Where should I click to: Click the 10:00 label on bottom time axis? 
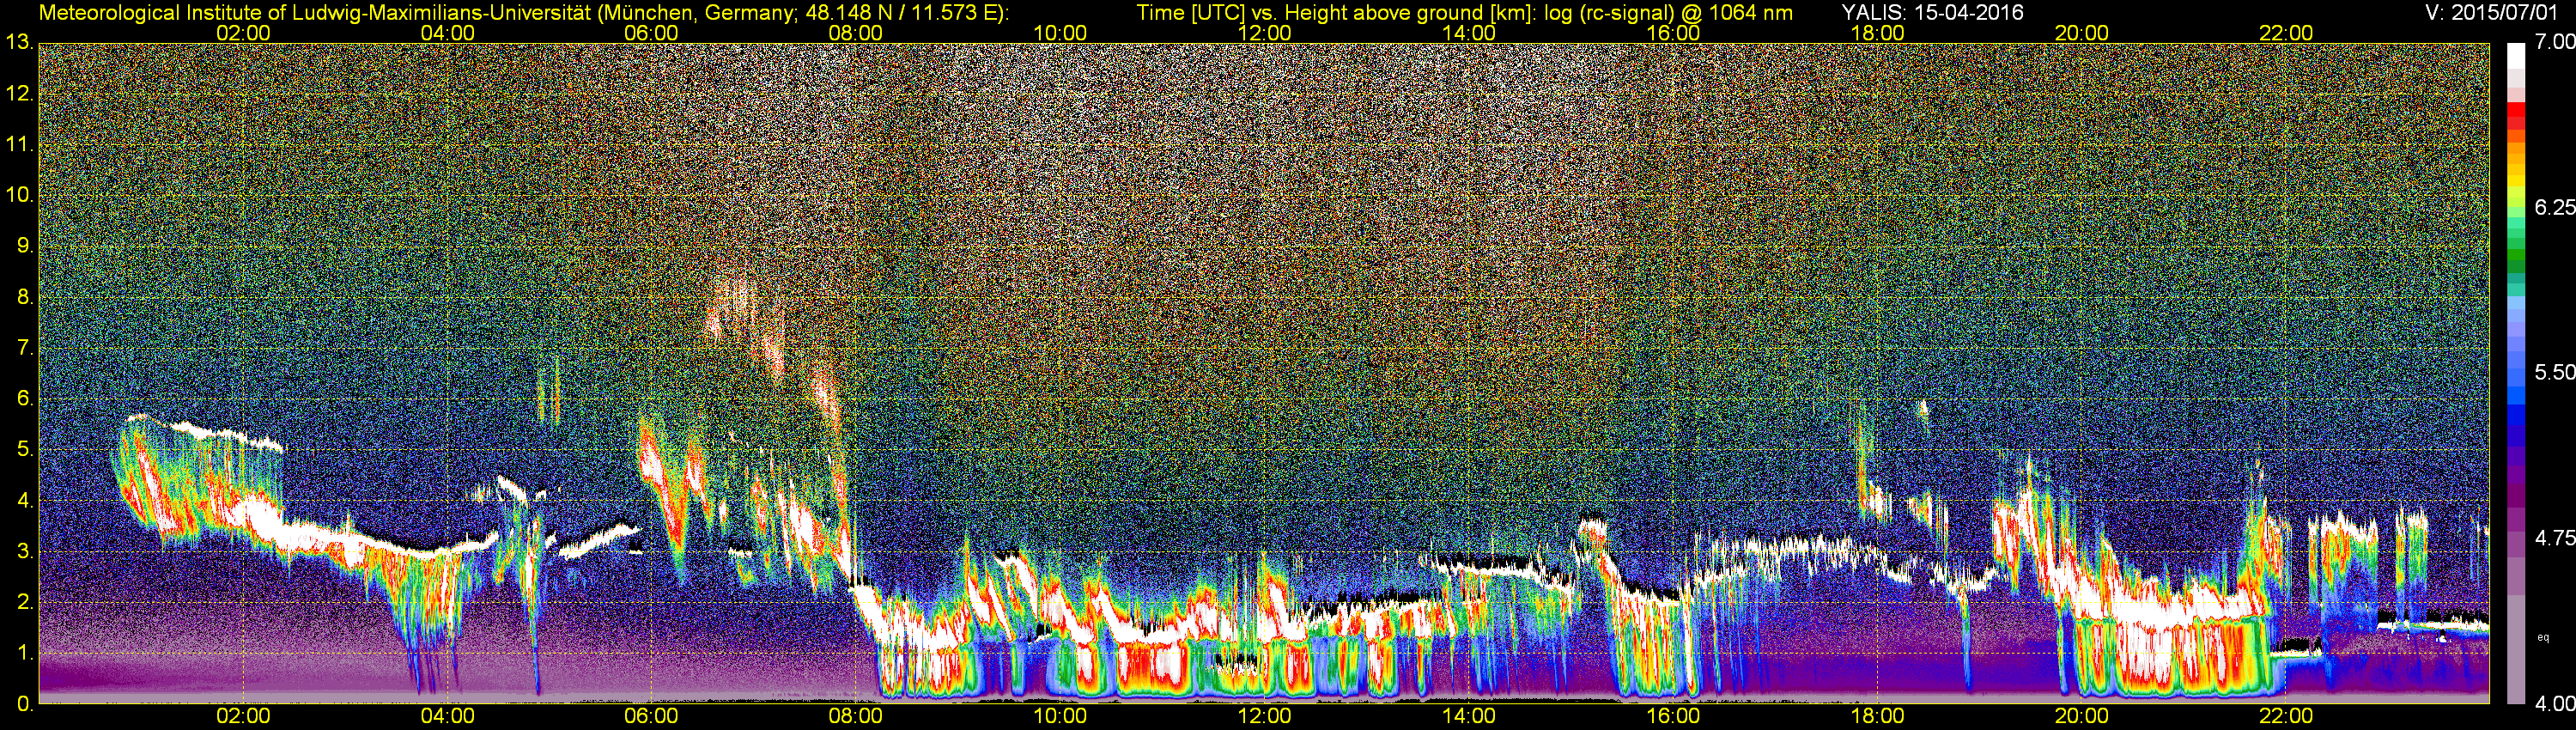coord(1060,716)
